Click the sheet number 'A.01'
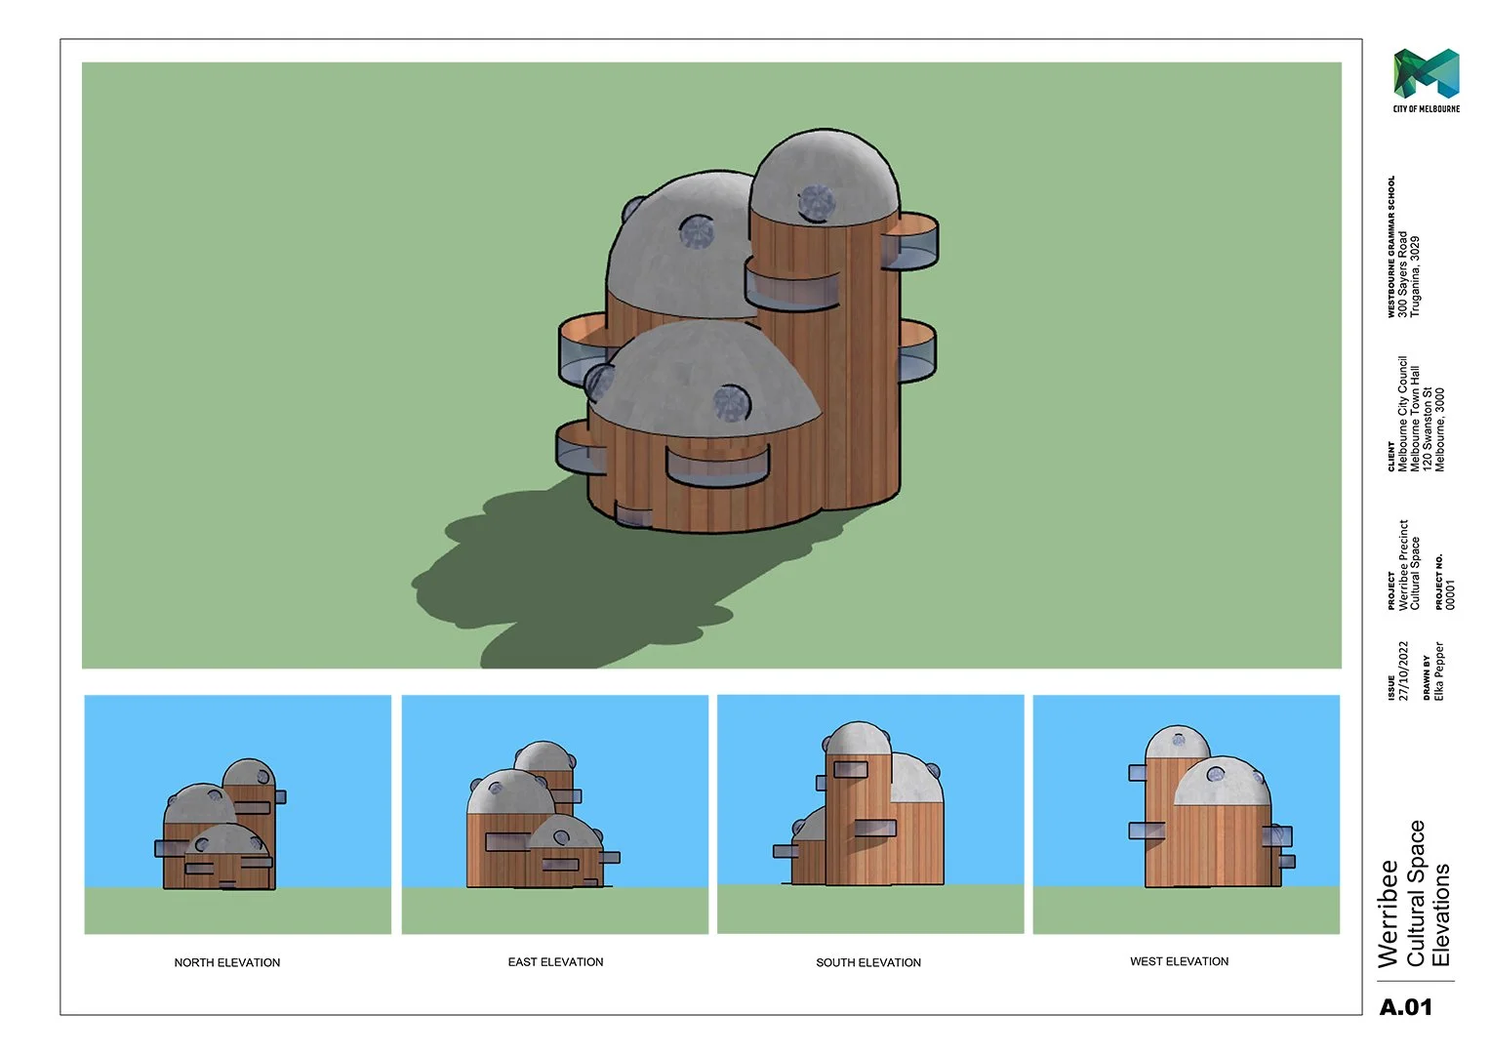 click(x=1406, y=1007)
